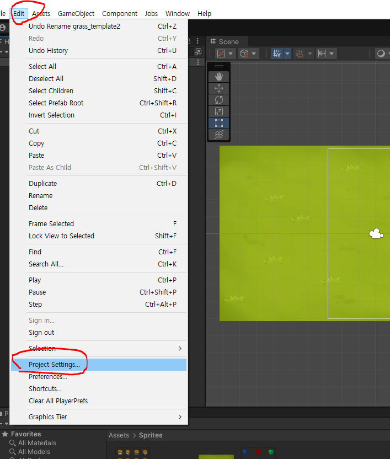
Task: Select the Rotate tool
Action: pyautogui.click(x=218, y=100)
